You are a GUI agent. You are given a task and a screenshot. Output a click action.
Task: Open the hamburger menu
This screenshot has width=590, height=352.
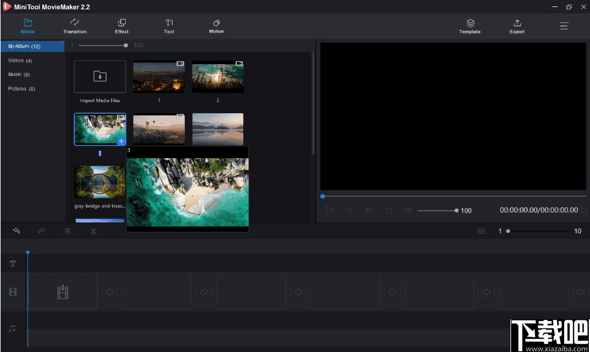point(564,26)
